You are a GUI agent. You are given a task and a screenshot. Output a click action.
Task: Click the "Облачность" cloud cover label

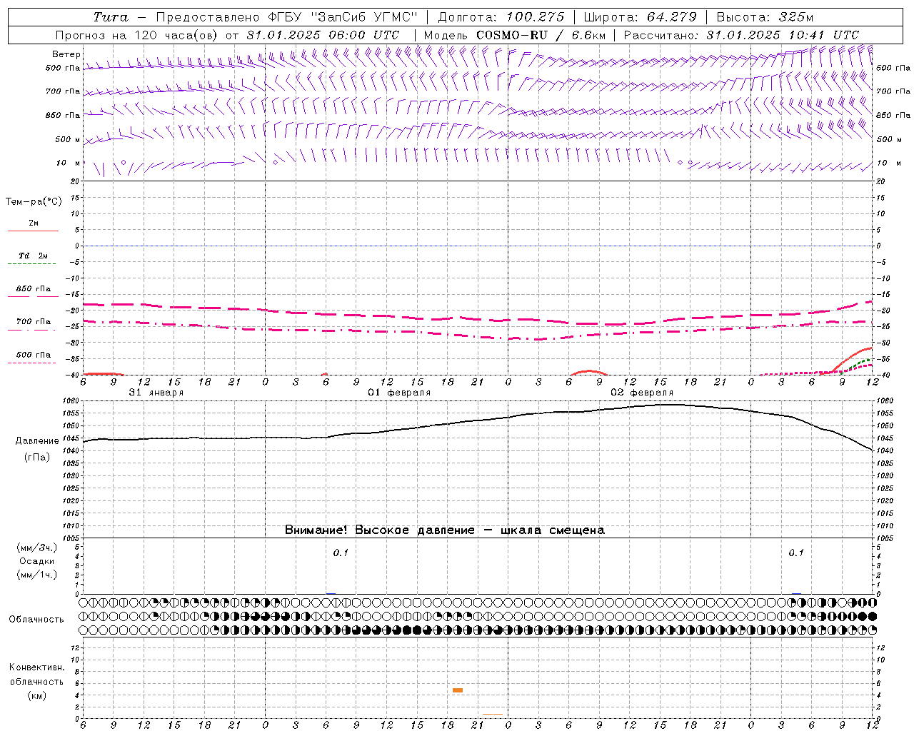36,619
